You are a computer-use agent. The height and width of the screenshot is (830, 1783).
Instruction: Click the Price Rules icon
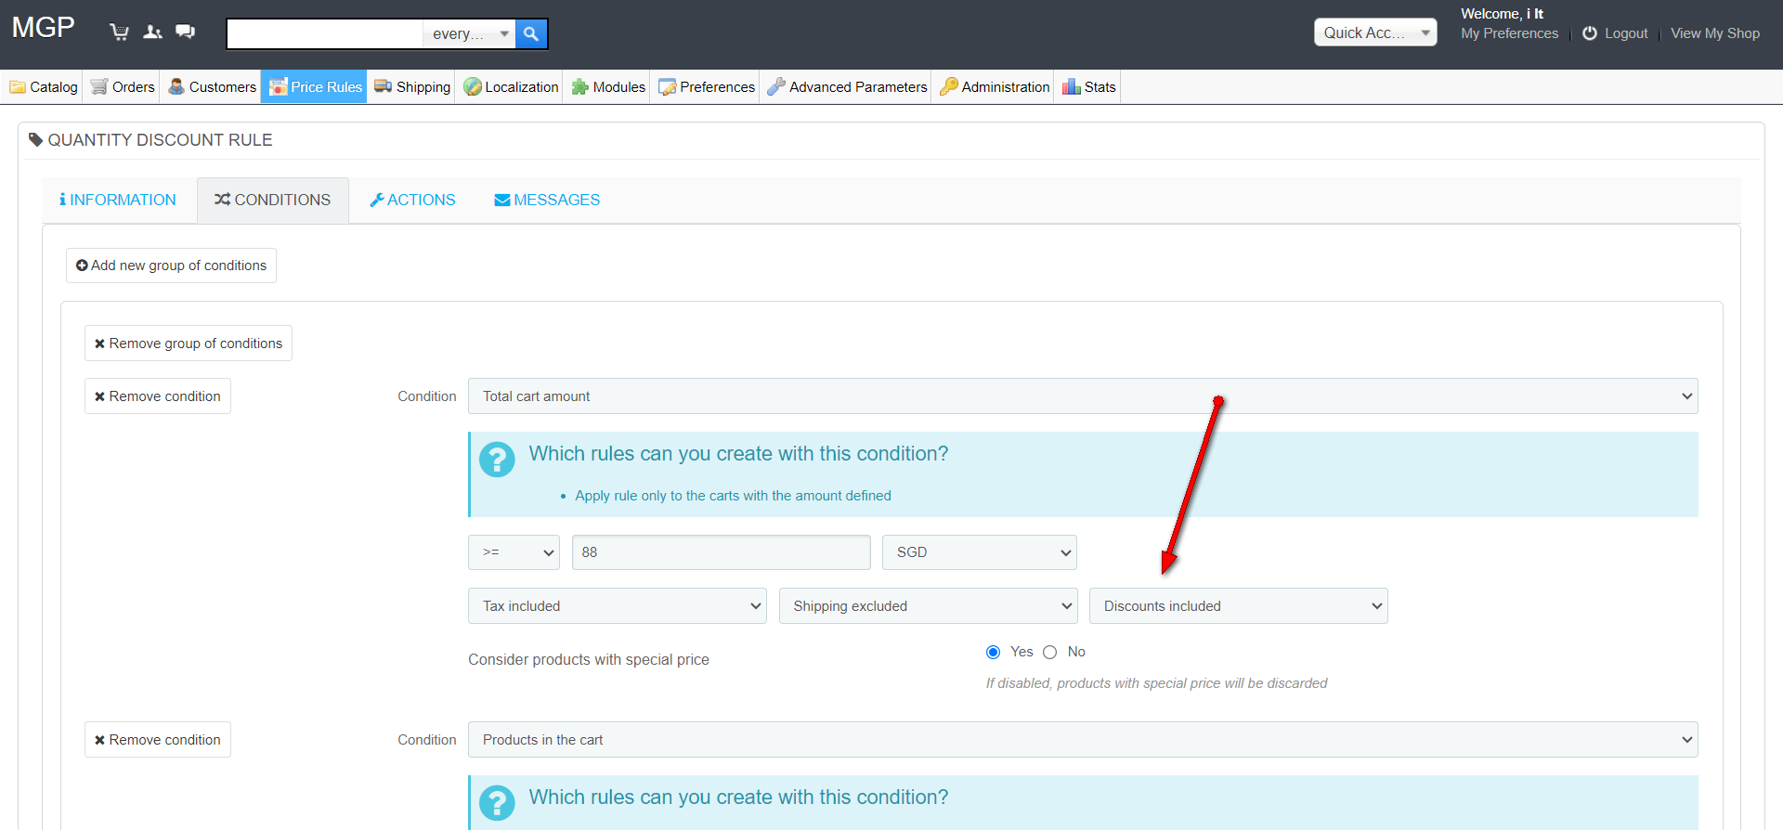tap(278, 87)
